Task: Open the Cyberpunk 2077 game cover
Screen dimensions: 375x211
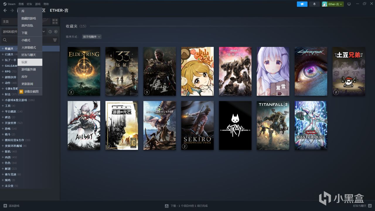Action: pos(311,71)
